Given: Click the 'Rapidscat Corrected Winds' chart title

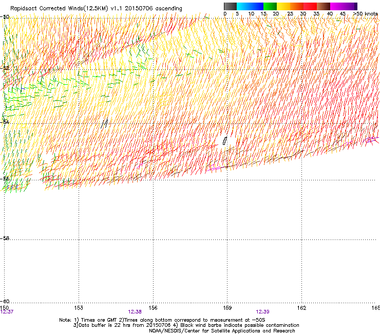Looking at the screenshot, I should [x=96, y=9].
